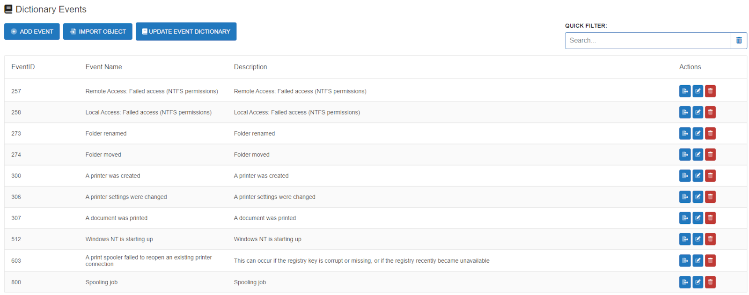Click the Add Event button
This screenshot has height=295, width=749.
coord(32,31)
